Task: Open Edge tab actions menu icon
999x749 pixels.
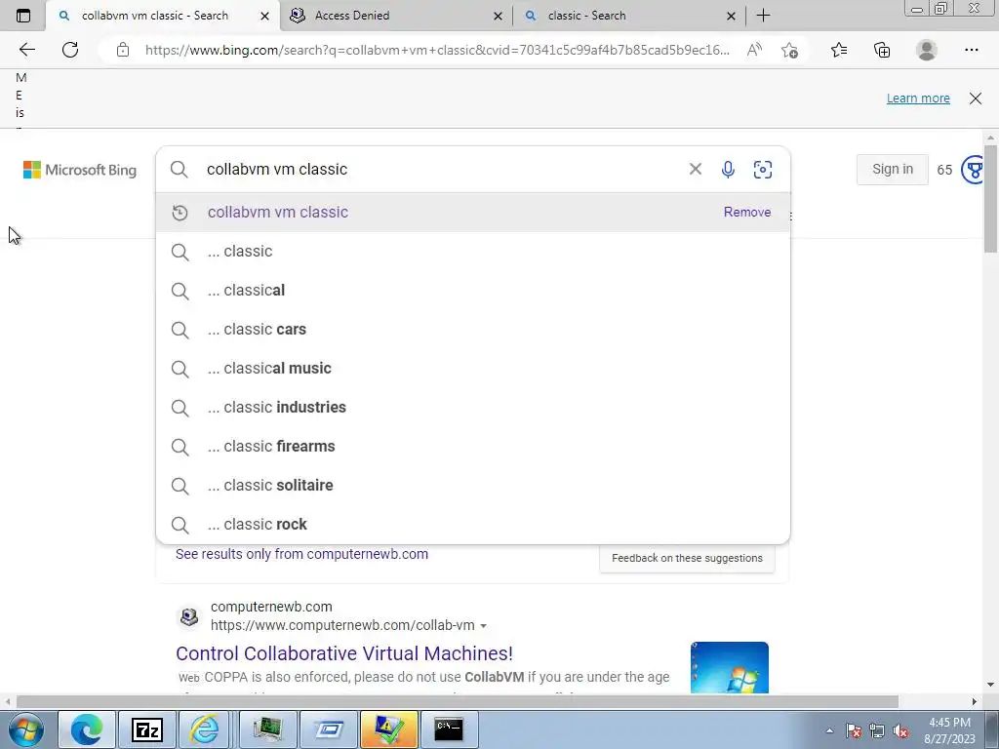Action: coord(23,16)
